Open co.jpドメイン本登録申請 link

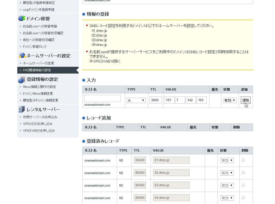38,10
